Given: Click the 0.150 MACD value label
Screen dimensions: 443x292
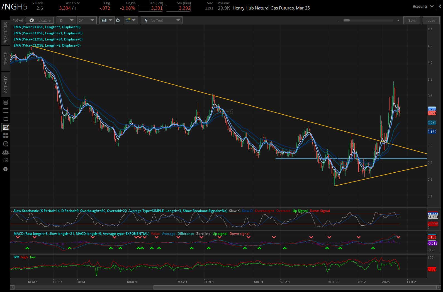Looking at the screenshot, I should (432, 237).
